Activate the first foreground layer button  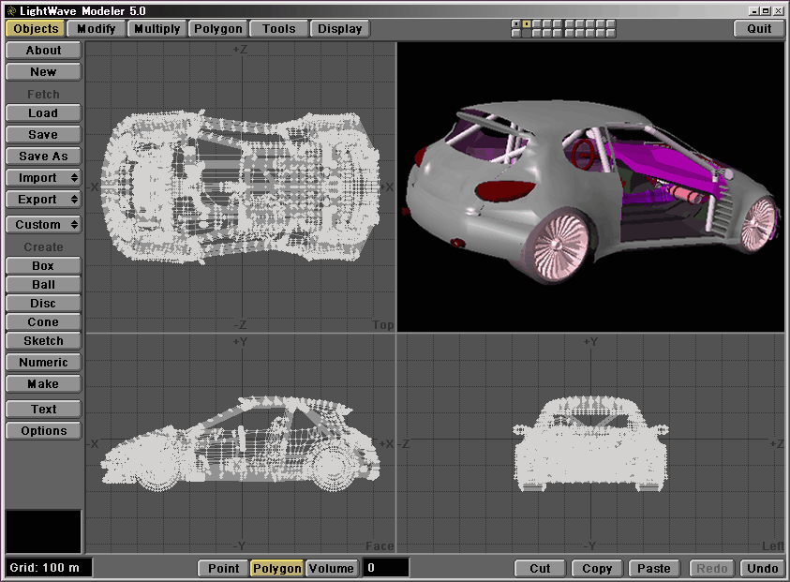(516, 23)
